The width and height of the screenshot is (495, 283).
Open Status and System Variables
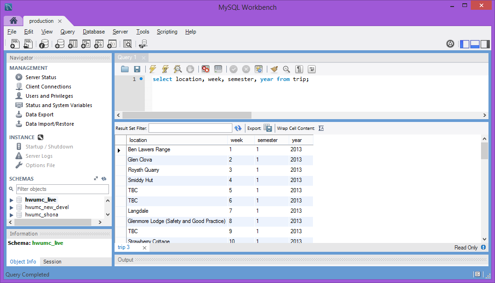point(59,105)
